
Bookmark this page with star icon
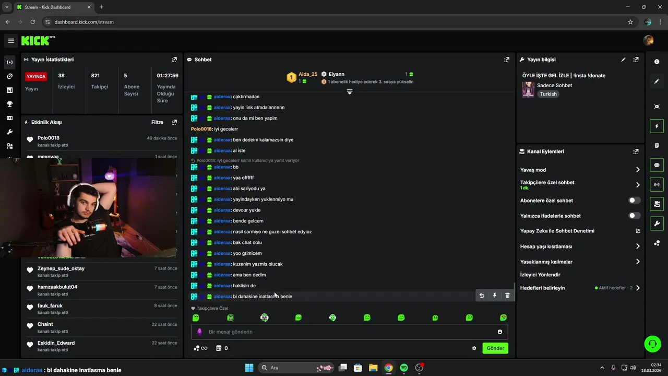click(630, 22)
